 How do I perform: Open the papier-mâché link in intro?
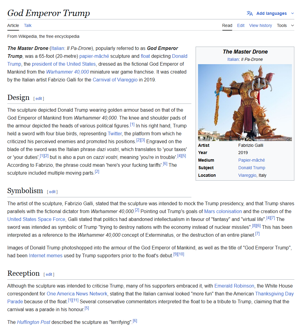tap(94, 56)
